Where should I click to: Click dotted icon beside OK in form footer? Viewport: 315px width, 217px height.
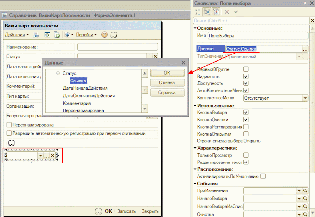tap(98, 211)
